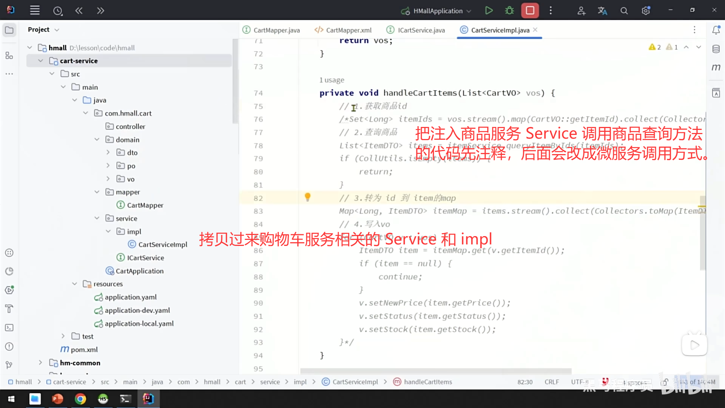
Task: Open the Notifications bell panel
Action: (x=716, y=30)
